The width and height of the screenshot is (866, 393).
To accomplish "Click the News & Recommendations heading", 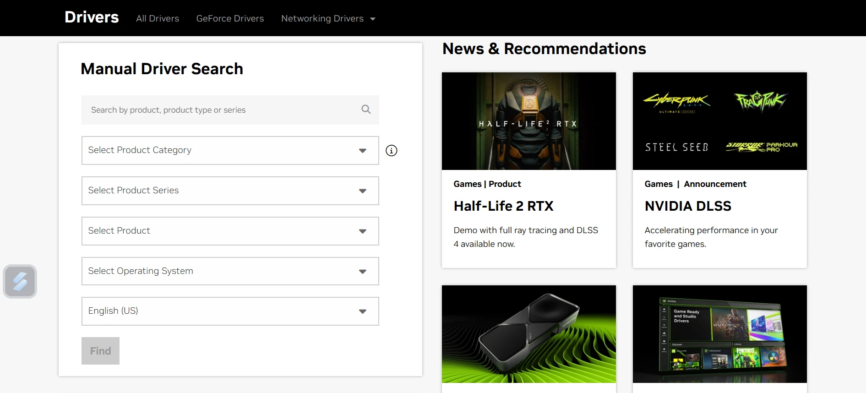I will (544, 49).
